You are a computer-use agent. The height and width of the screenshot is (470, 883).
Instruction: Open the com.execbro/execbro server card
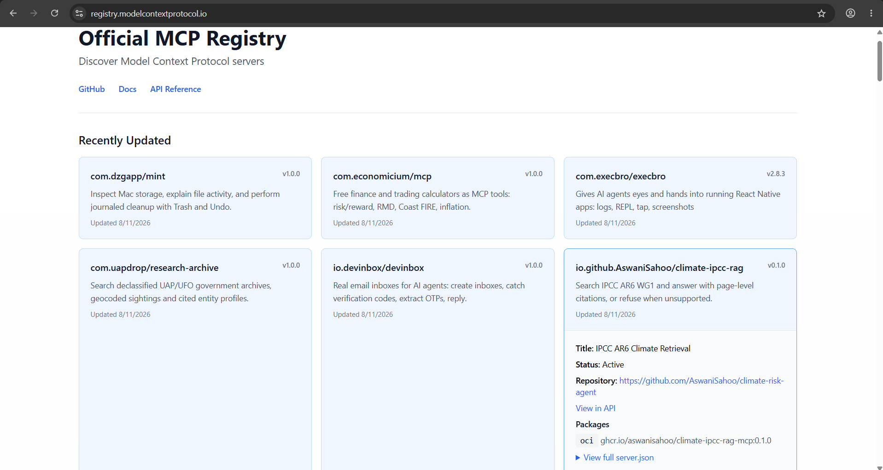tap(680, 198)
